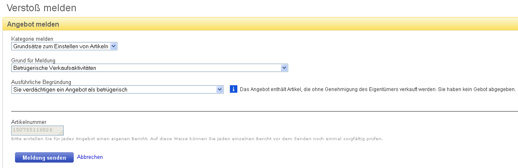
Task: Expand the Grund für Meldung dropdown arrow
Action: tap(284, 68)
